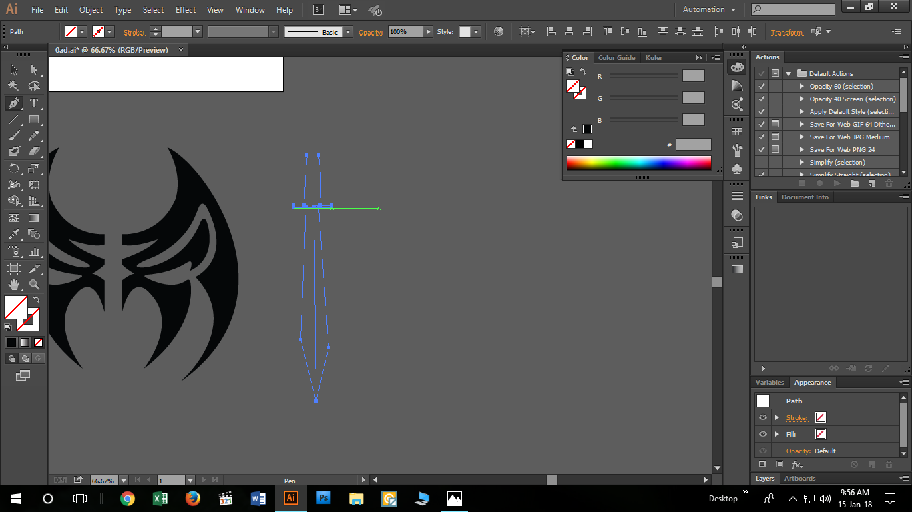Open the Basic brush definition dropdown
Viewport: 912px width, 512px height.
pyautogui.click(x=347, y=31)
